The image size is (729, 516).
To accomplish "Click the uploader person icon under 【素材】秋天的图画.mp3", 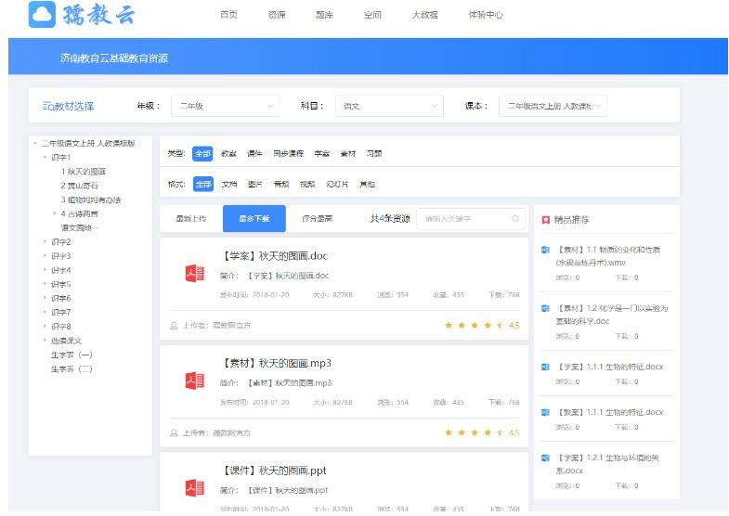I will [x=174, y=432].
